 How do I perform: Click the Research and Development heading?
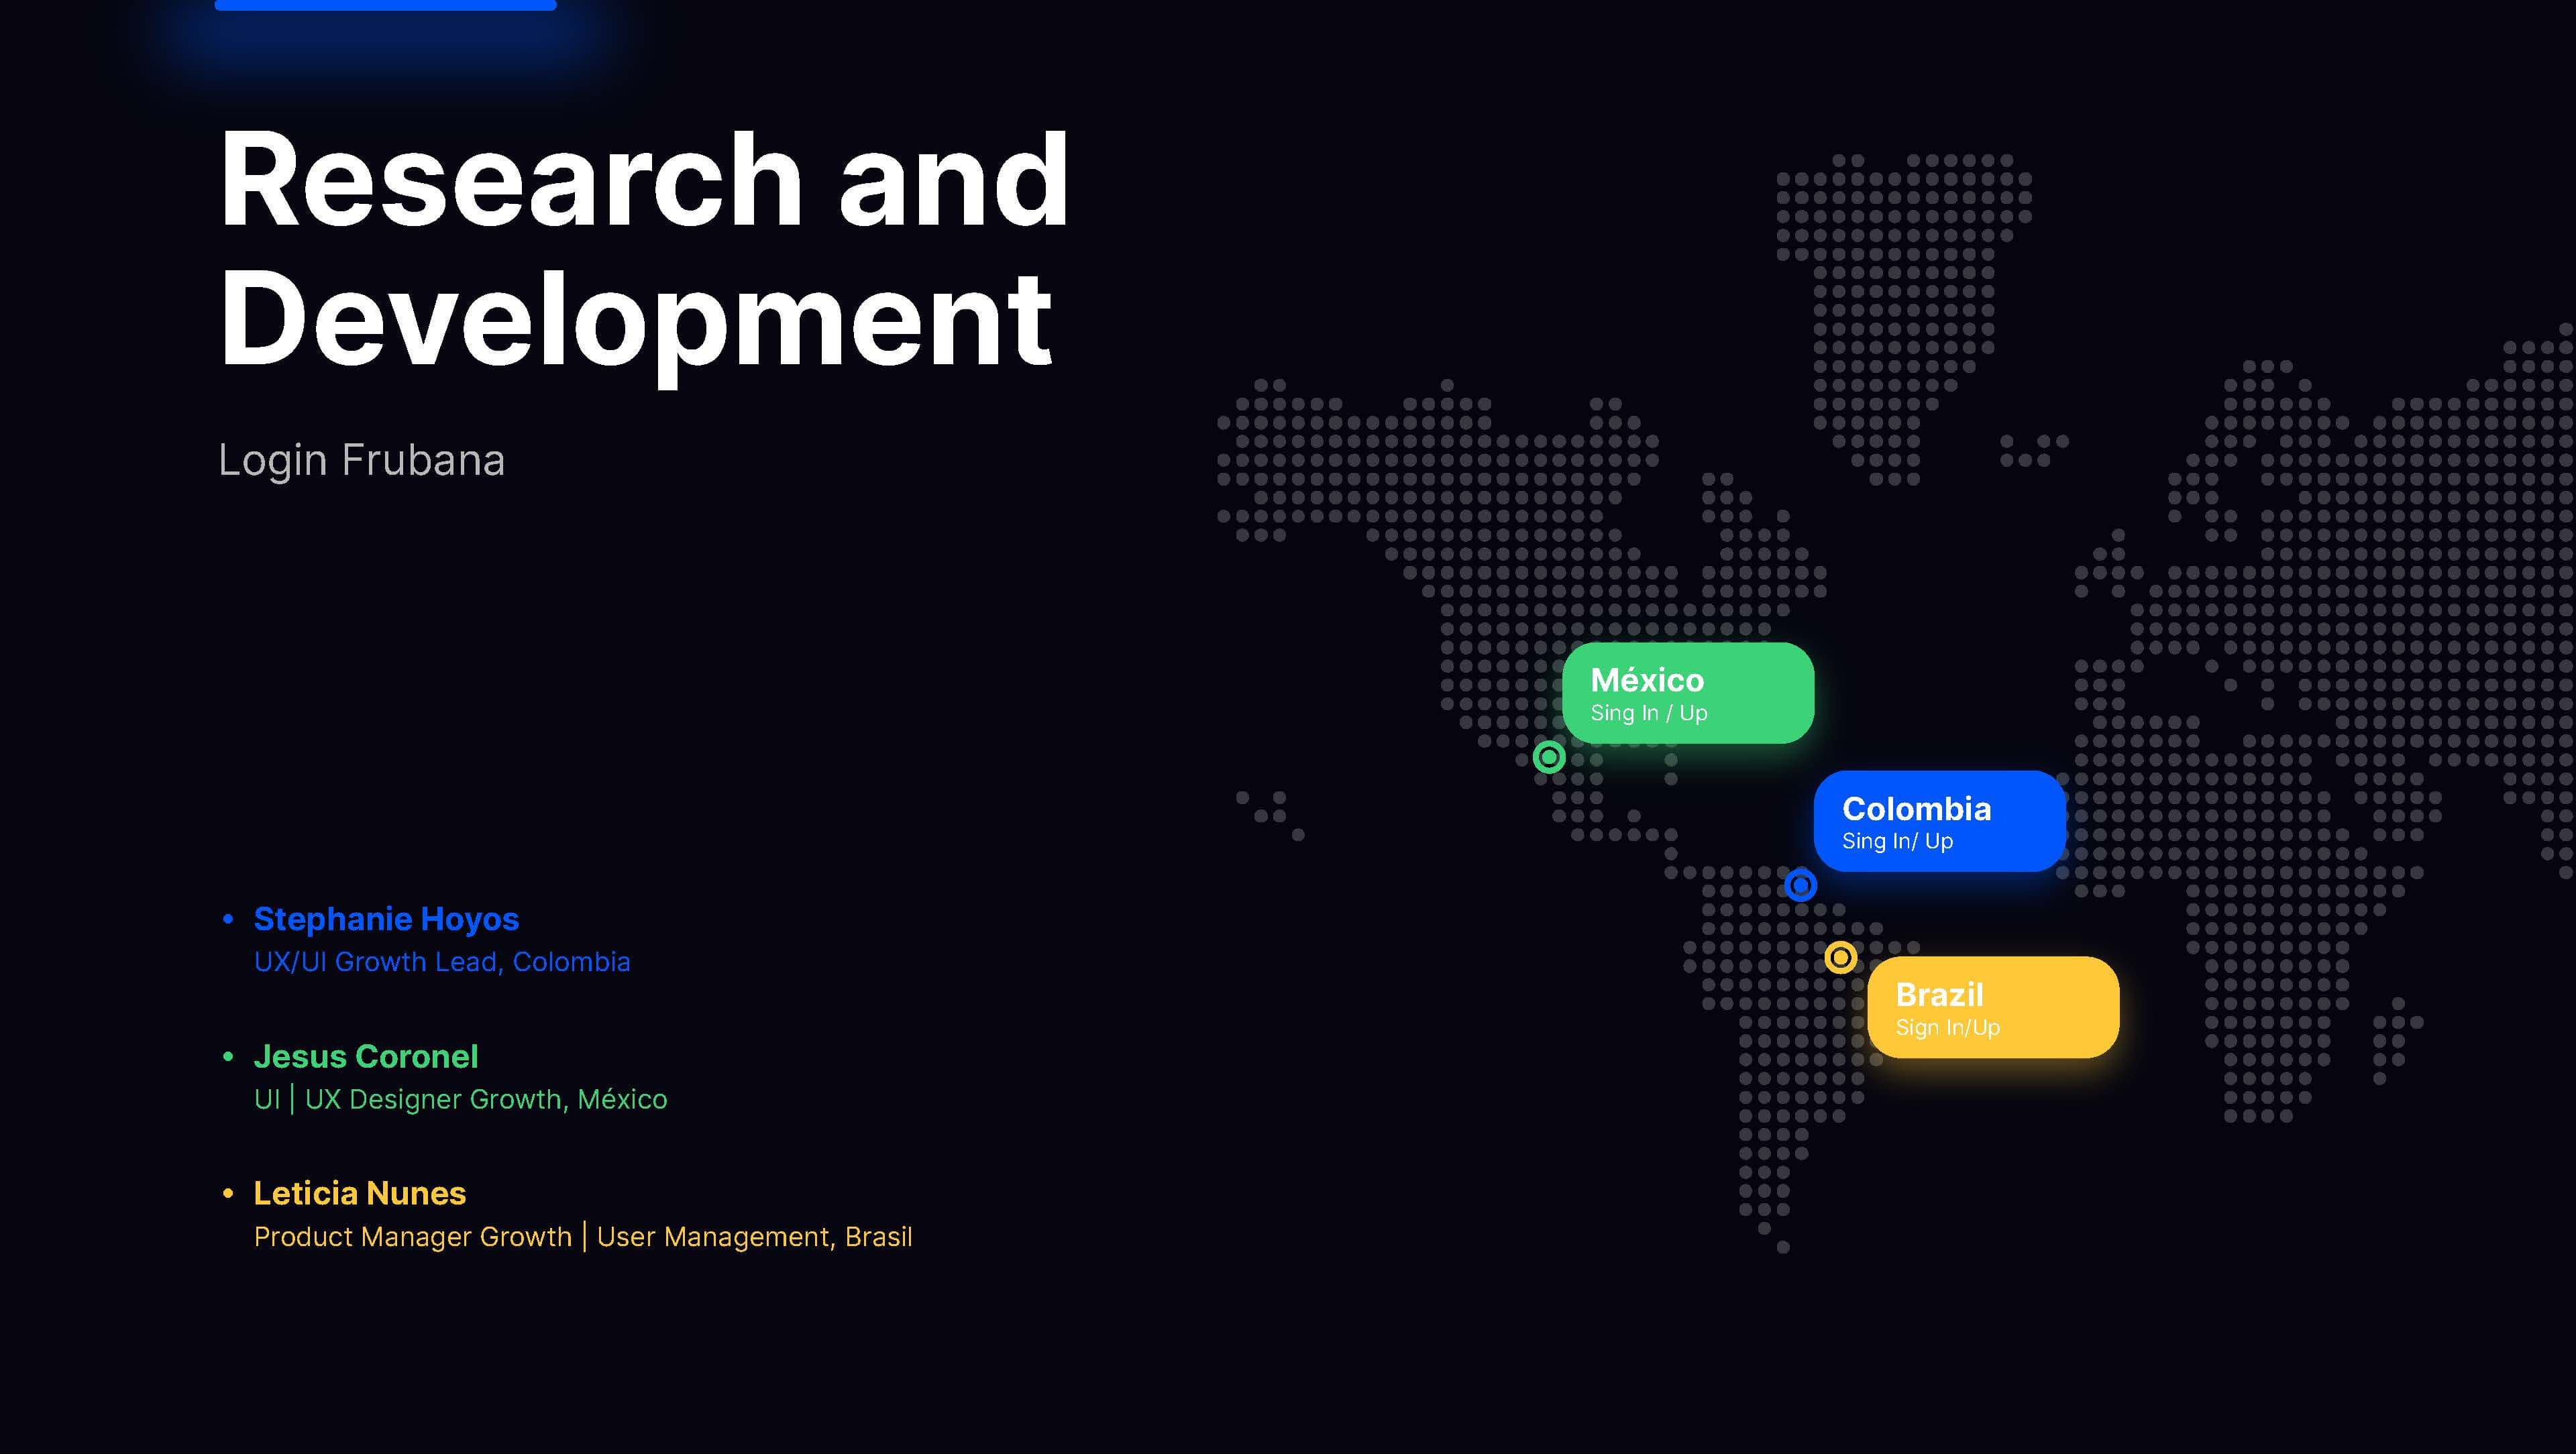644,250
